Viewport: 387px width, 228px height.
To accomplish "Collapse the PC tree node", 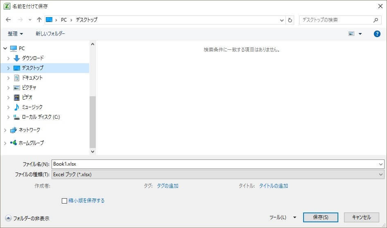I will 5,48.
